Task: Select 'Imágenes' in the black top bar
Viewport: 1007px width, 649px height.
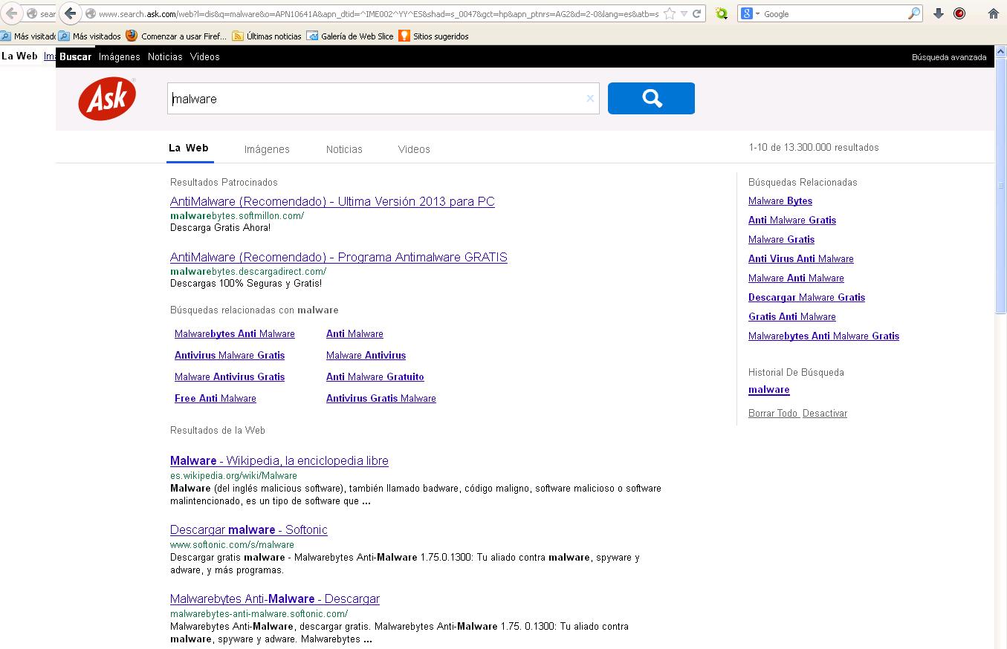Action: [119, 56]
